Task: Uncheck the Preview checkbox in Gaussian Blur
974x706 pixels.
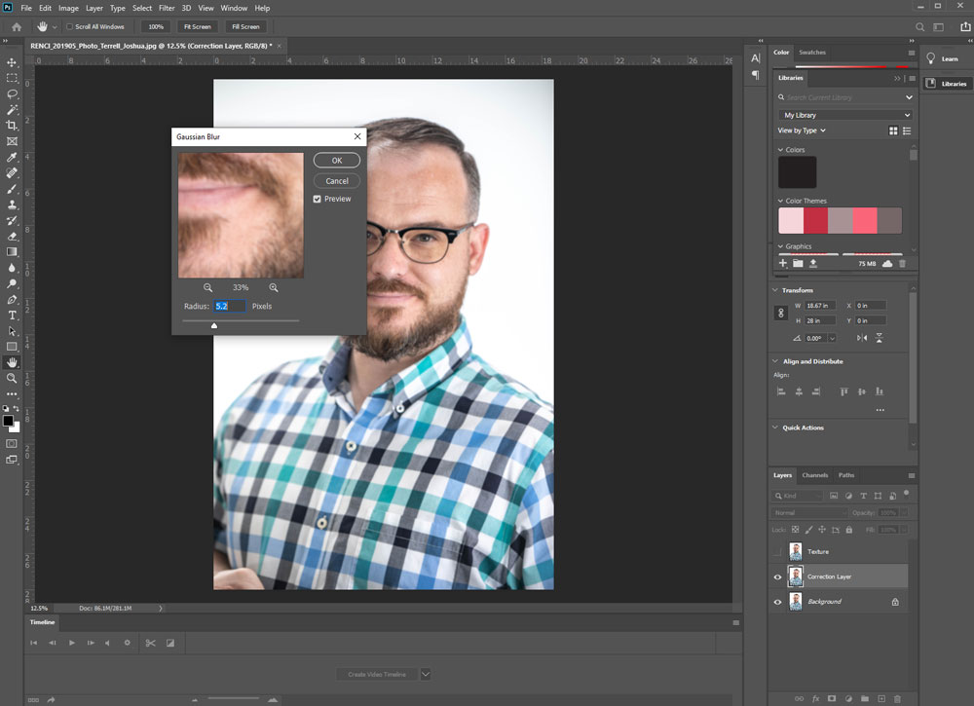Action: pyautogui.click(x=318, y=199)
